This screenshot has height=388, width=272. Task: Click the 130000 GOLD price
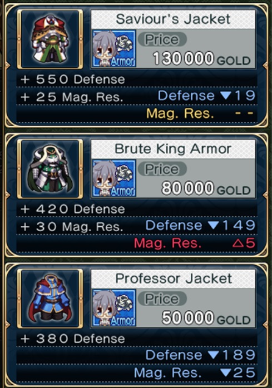[x=202, y=59]
